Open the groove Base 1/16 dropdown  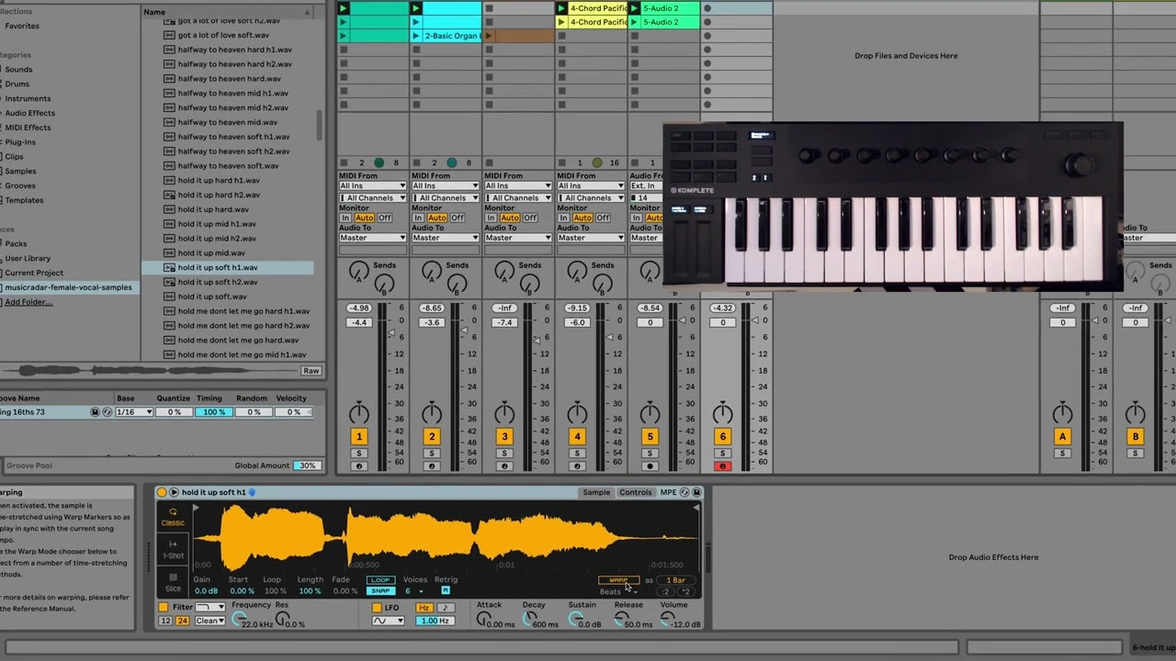coord(134,412)
